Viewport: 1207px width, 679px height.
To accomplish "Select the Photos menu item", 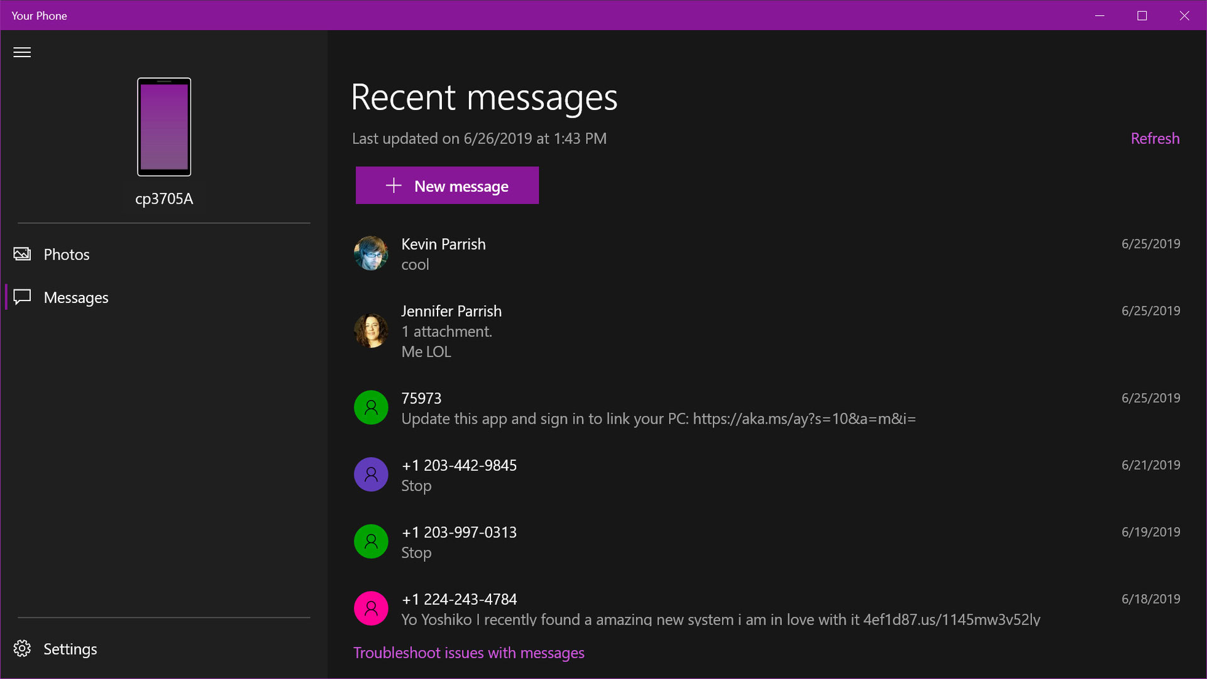I will coord(67,254).
